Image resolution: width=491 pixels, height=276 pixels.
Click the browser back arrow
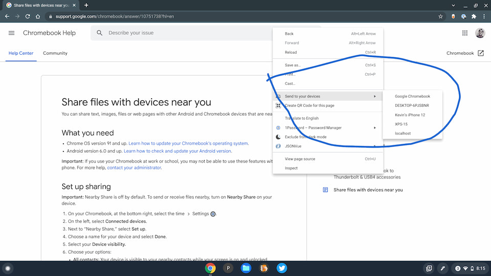[x=7, y=16]
